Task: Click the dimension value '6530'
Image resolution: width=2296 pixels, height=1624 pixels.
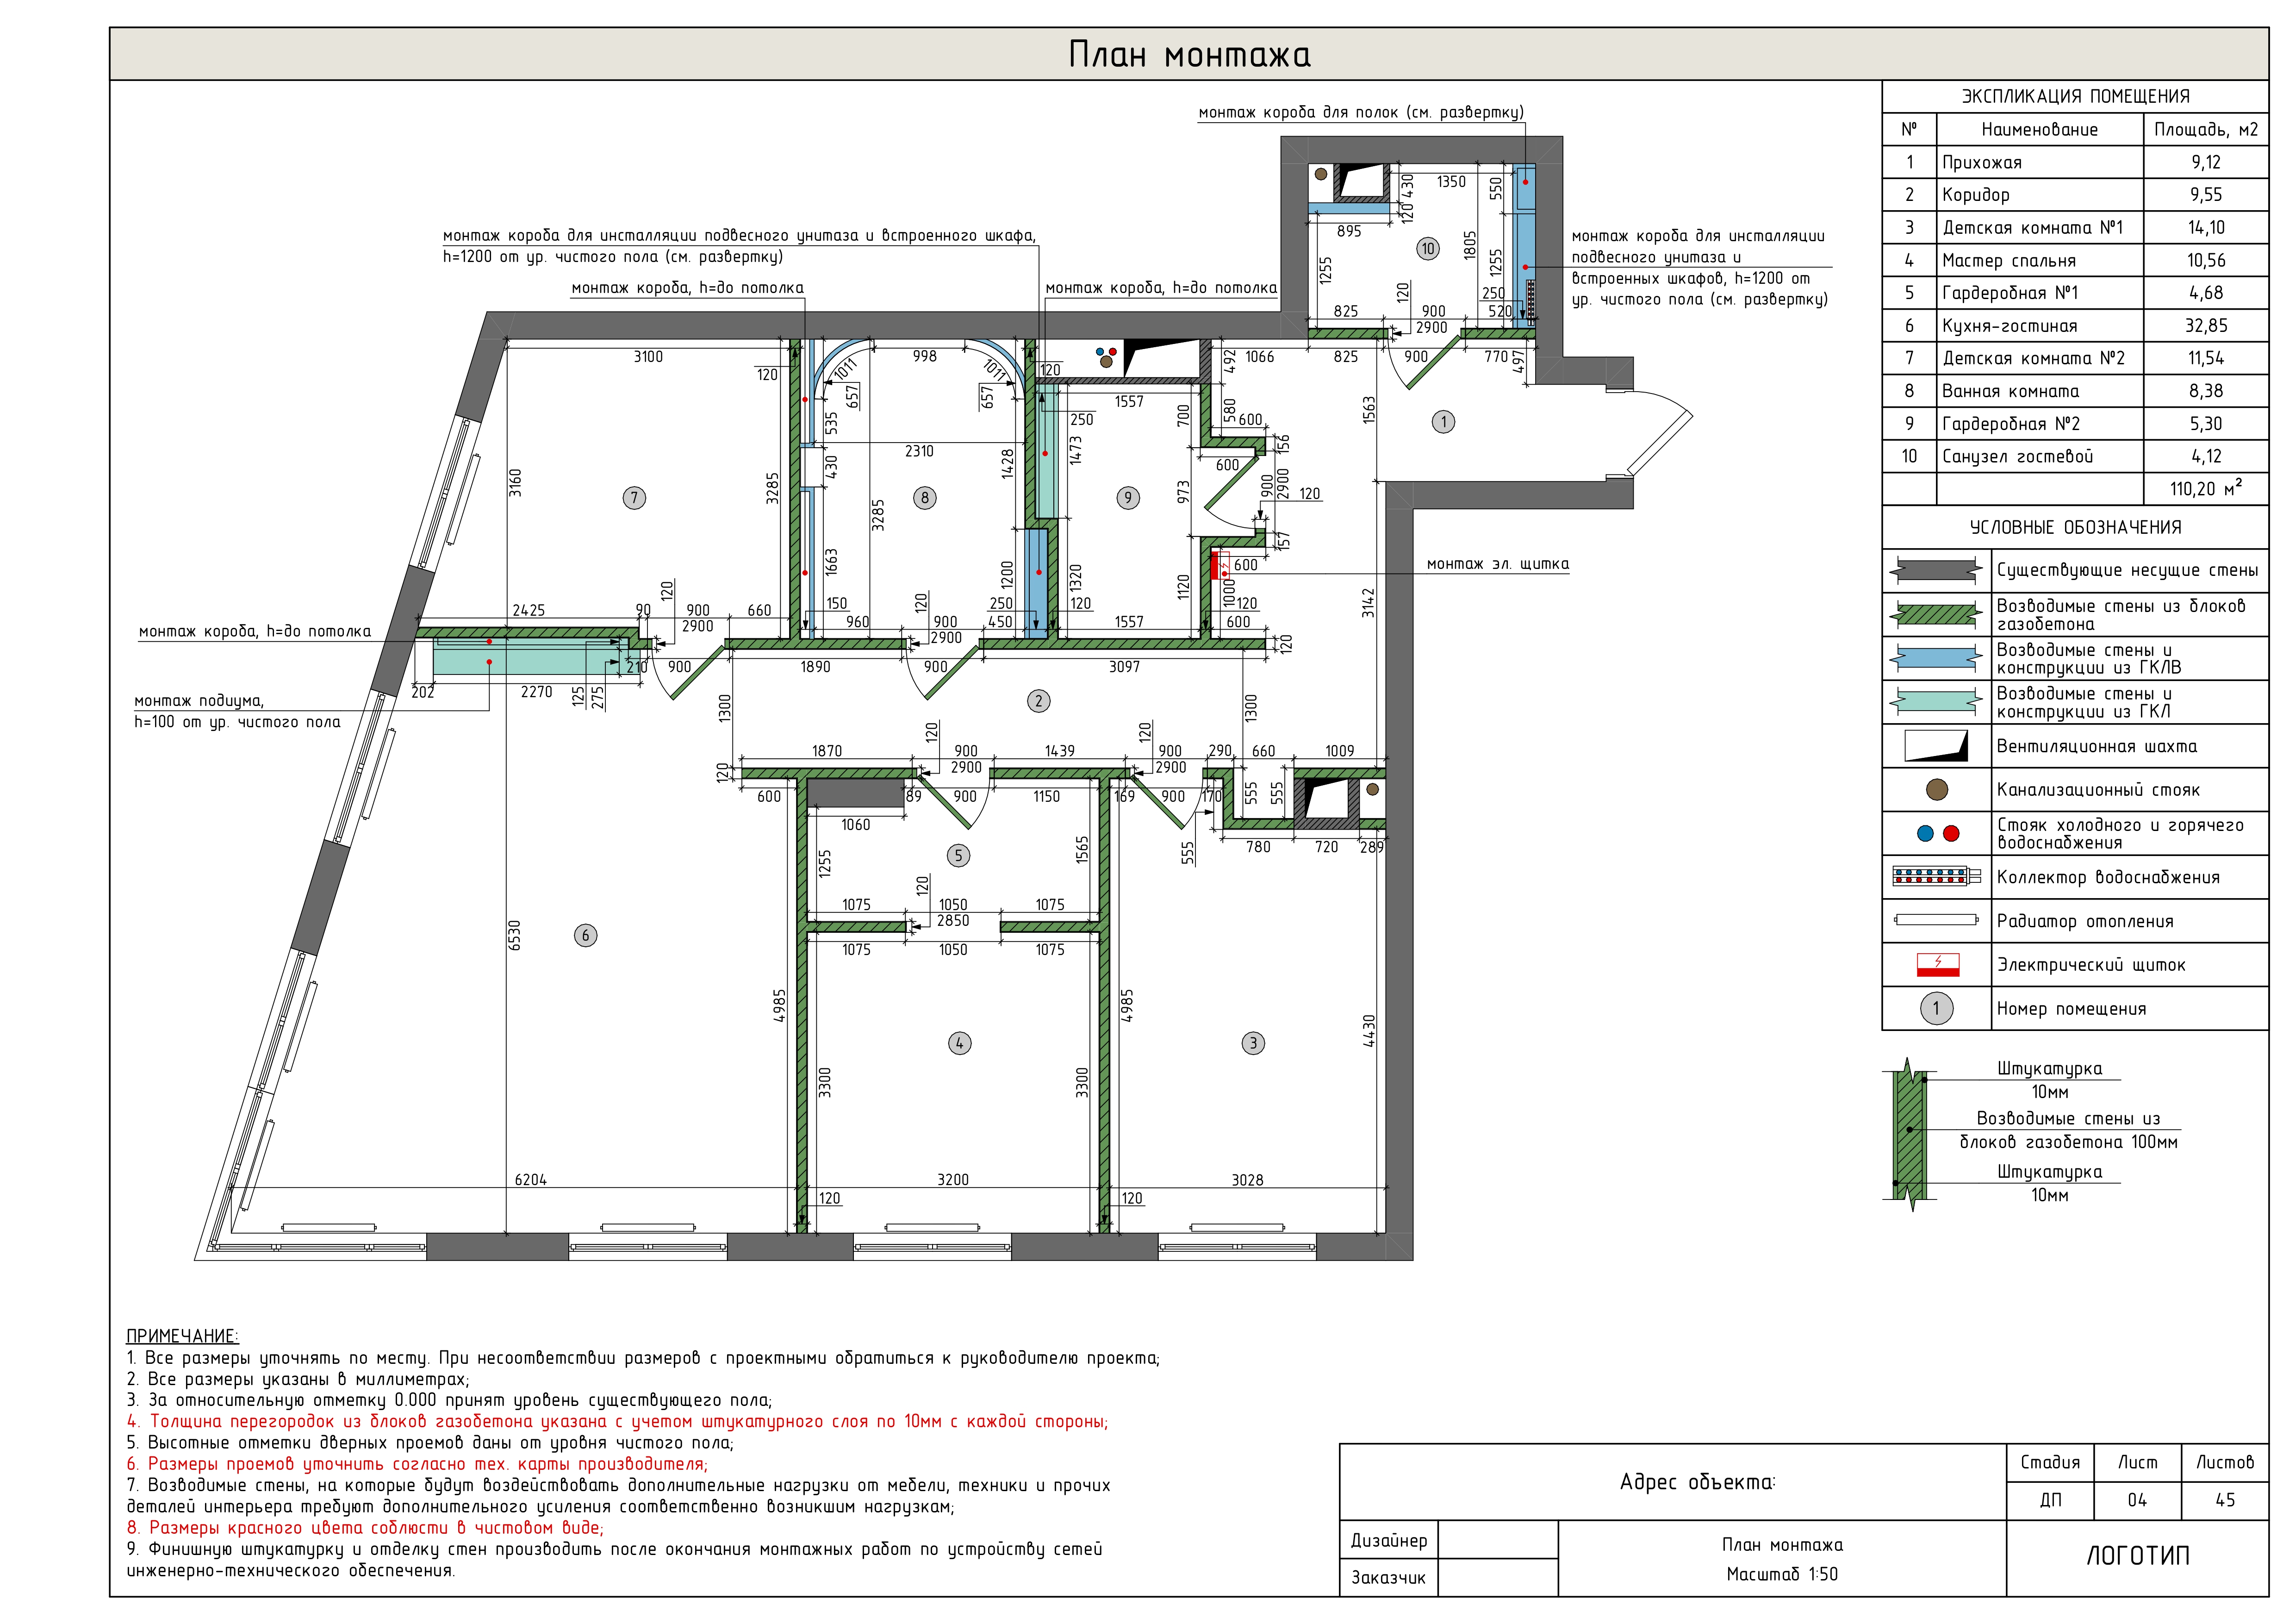Action: [515, 935]
